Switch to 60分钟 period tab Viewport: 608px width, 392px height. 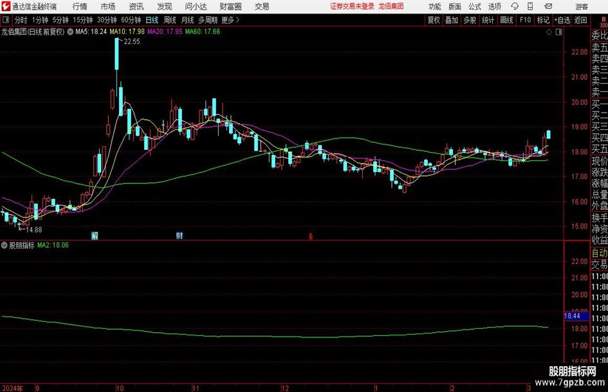click(131, 20)
